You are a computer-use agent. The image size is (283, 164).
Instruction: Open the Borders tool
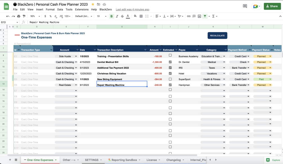click(141, 16)
